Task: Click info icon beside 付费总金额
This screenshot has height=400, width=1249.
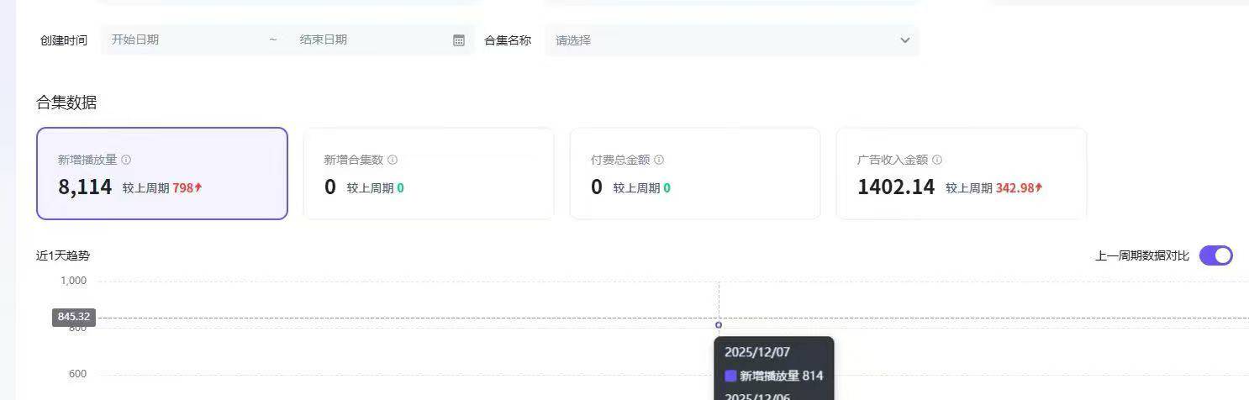Action: (659, 160)
